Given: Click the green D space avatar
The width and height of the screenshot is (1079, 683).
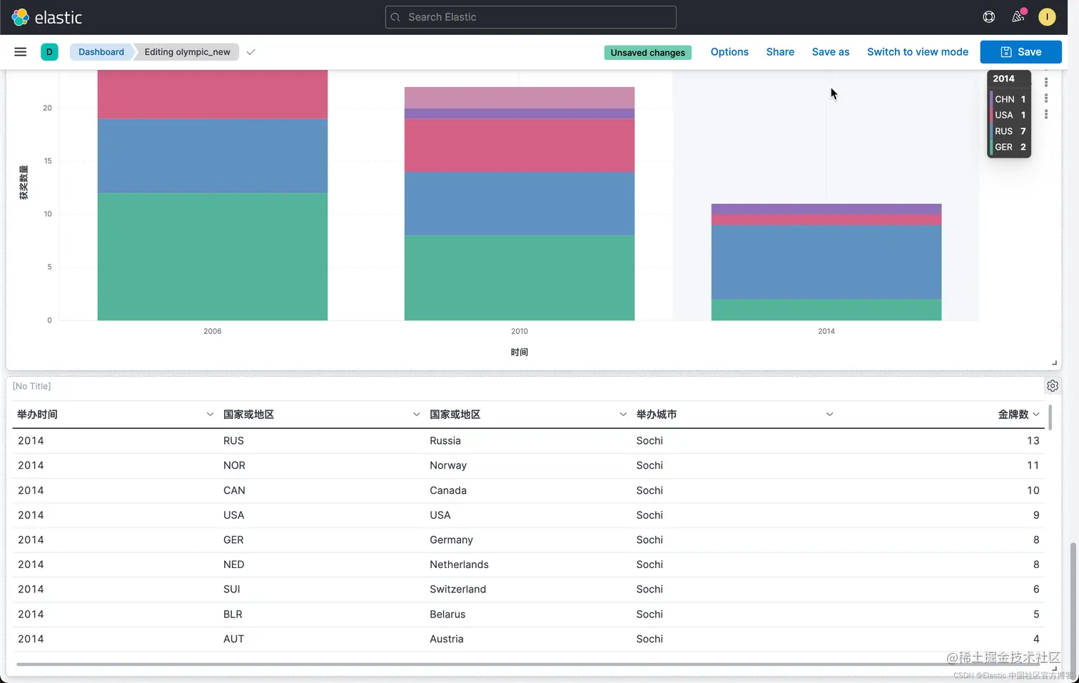Looking at the screenshot, I should point(49,52).
